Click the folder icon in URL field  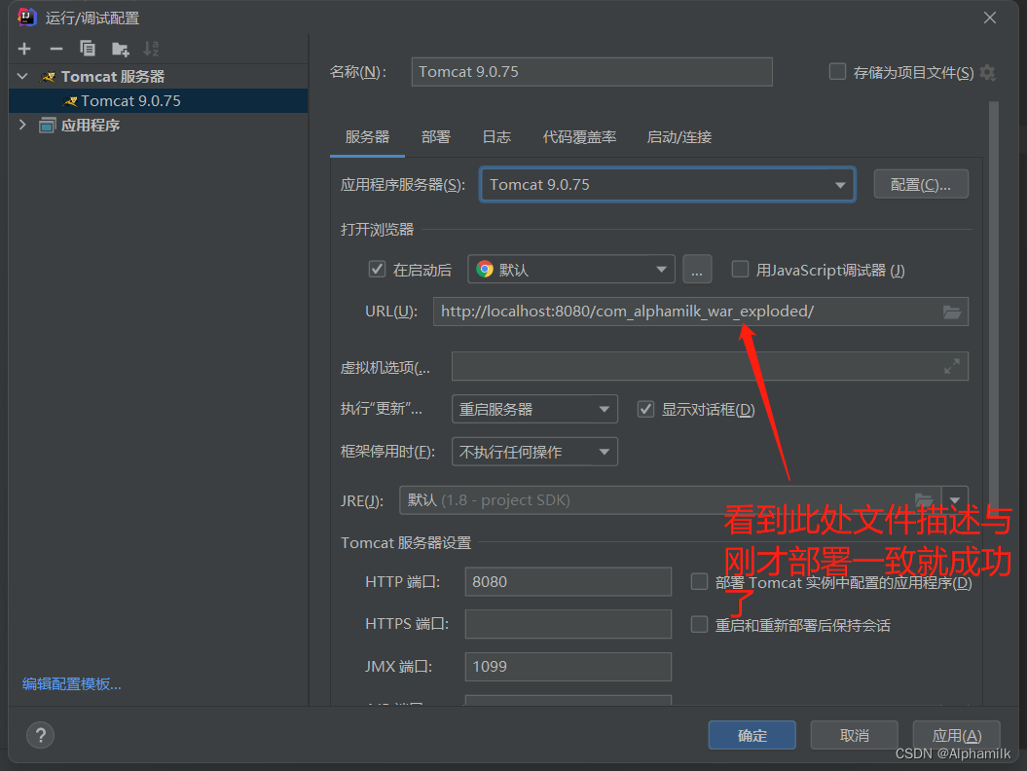click(952, 312)
